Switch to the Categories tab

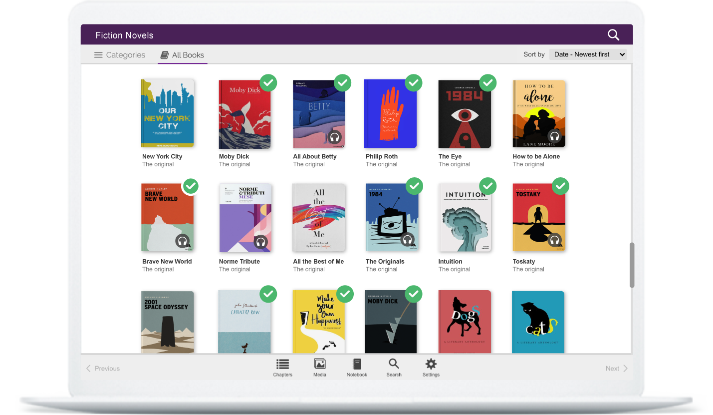click(x=120, y=55)
